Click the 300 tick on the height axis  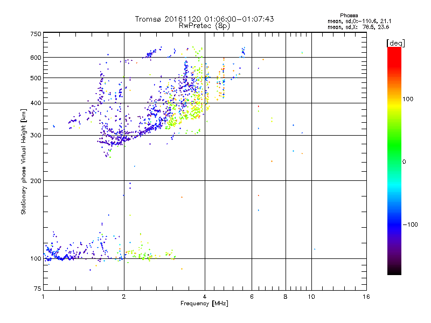[36, 136]
